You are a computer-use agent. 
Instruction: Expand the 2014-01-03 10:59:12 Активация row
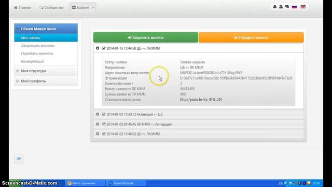(98, 114)
